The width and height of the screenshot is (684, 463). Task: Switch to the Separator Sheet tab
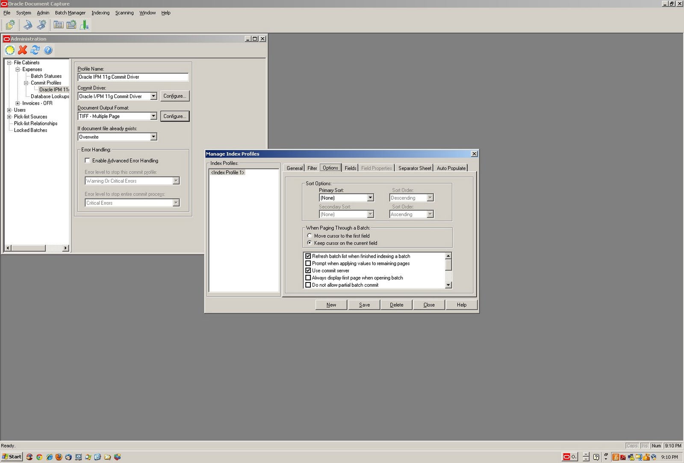coord(414,168)
